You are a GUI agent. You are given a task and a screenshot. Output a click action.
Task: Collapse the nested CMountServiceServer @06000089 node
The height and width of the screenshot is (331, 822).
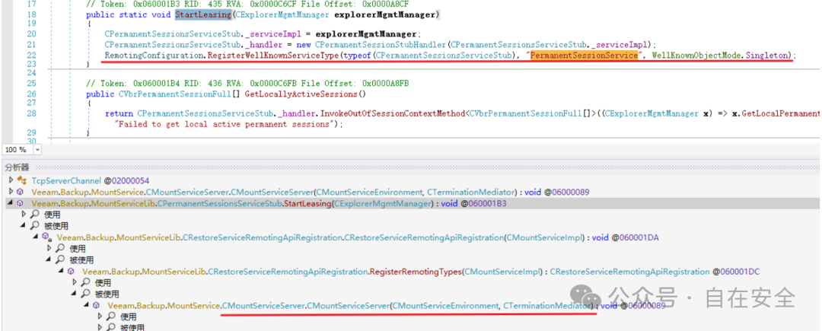[85, 305]
